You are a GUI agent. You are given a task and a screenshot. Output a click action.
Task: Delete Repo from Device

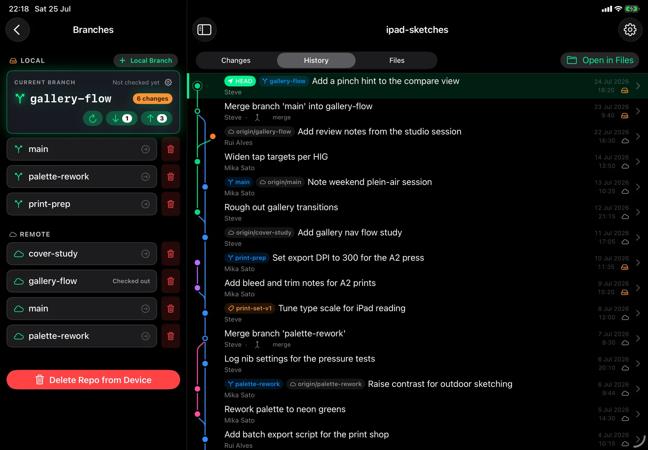click(x=93, y=380)
